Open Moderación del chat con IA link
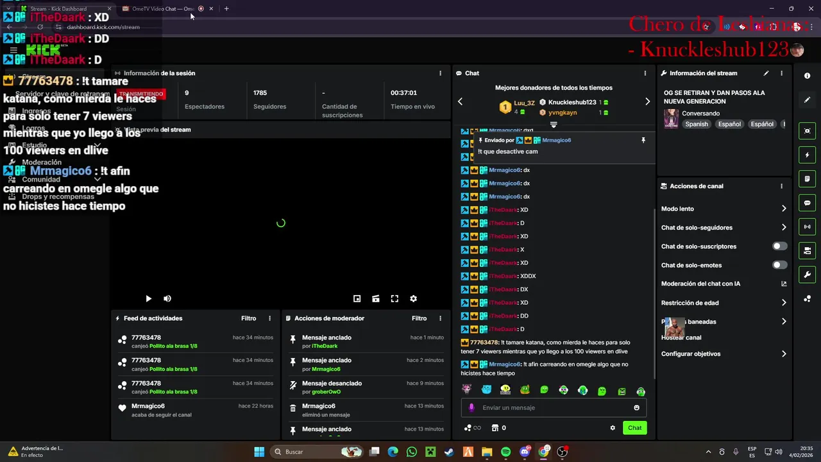821x462 pixels. tap(784, 284)
